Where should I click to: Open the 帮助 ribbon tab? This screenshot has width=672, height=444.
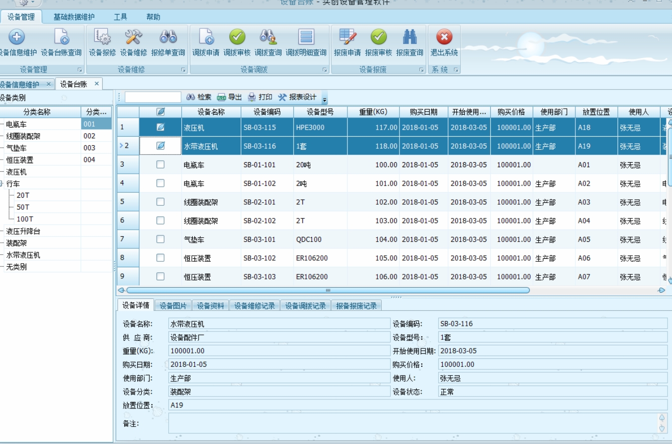[153, 17]
